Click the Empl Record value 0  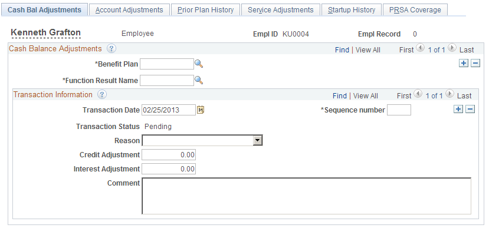[x=415, y=34]
